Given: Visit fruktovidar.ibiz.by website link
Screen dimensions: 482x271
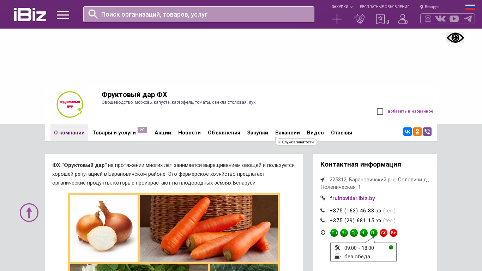Looking at the screenshot, I should pyautogui.click(x=352, y=198).
